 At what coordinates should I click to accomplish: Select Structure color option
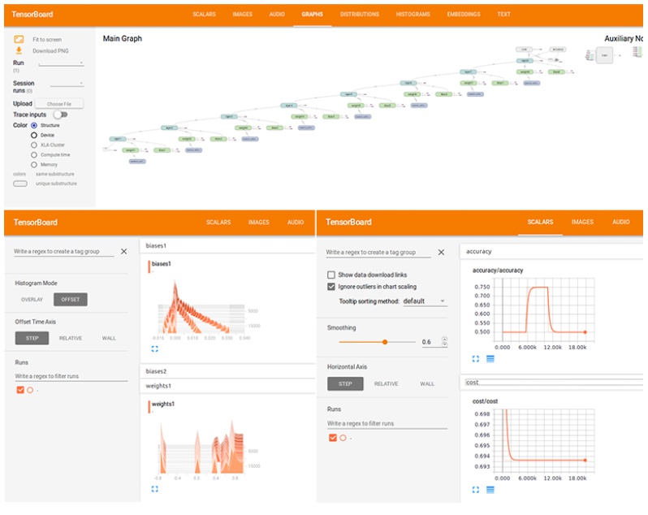coord(34,125)
